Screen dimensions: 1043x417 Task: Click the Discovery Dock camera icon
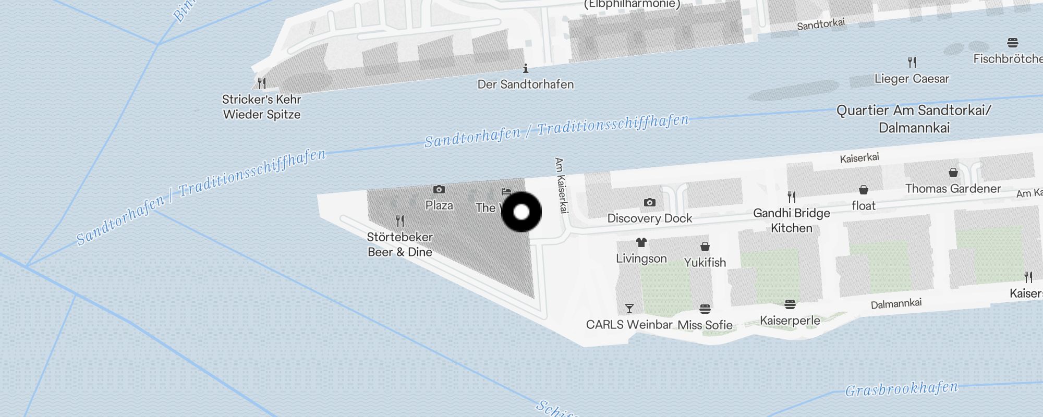[x=649, y=202]
